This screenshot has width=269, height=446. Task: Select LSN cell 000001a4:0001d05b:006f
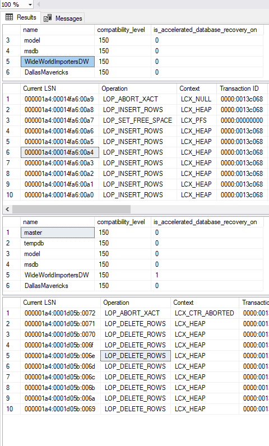(61, 345)
